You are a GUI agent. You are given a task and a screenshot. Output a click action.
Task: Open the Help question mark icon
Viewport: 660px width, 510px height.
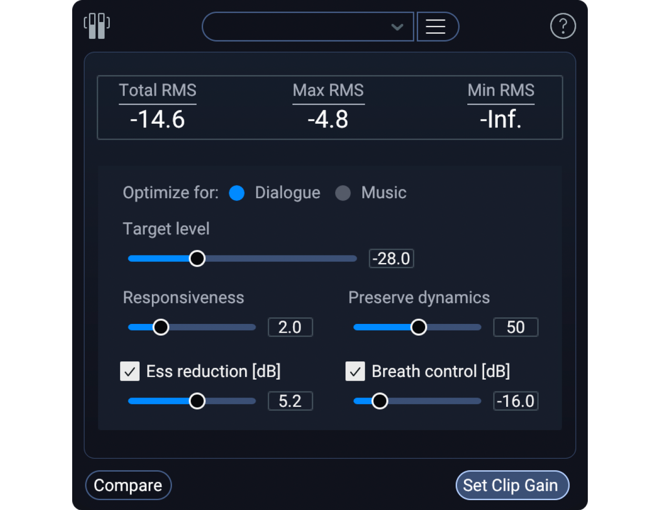click(562, 26)
